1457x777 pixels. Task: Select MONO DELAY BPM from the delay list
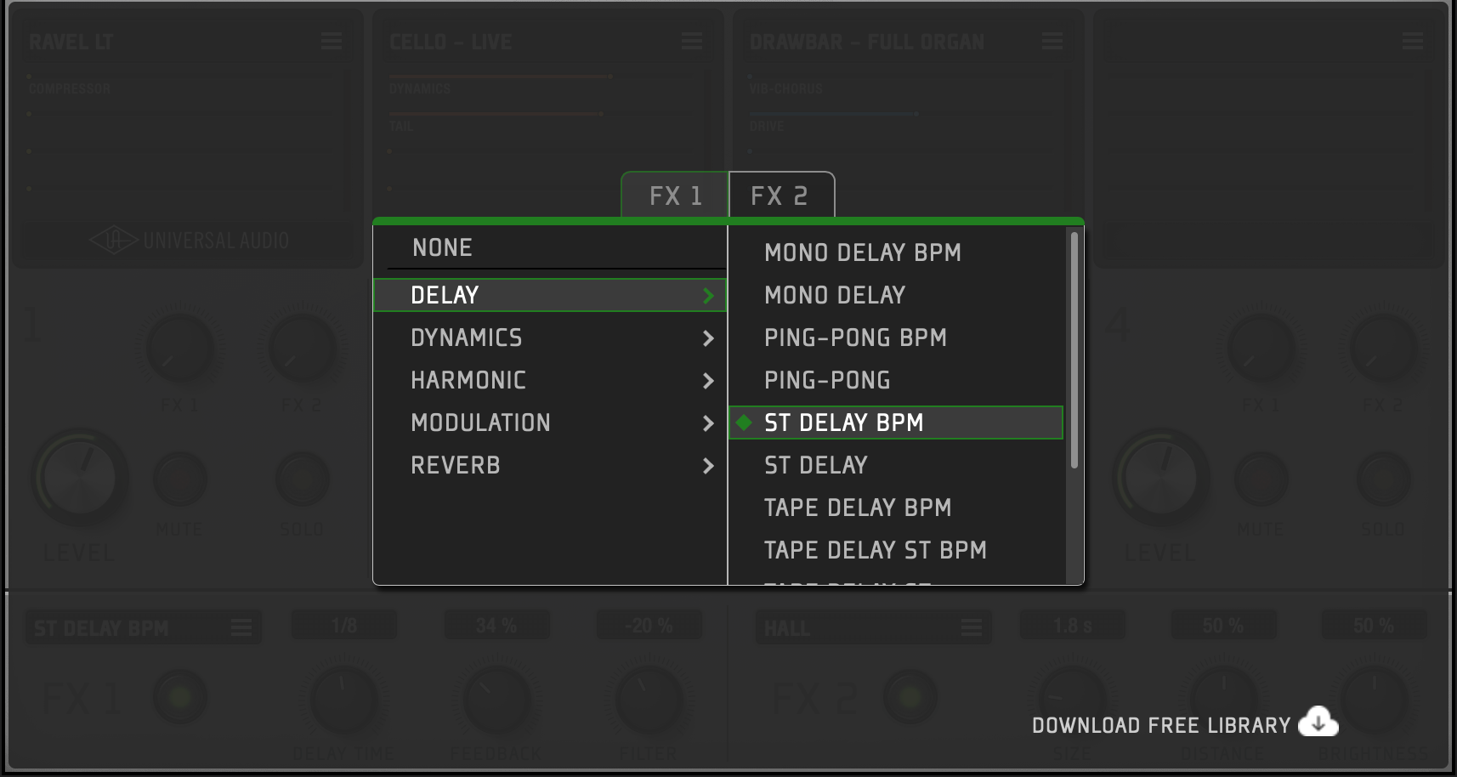tap(862, 252)
